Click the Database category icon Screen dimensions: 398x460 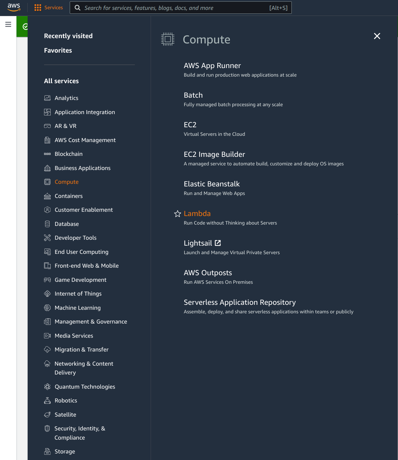click(47, 224)
